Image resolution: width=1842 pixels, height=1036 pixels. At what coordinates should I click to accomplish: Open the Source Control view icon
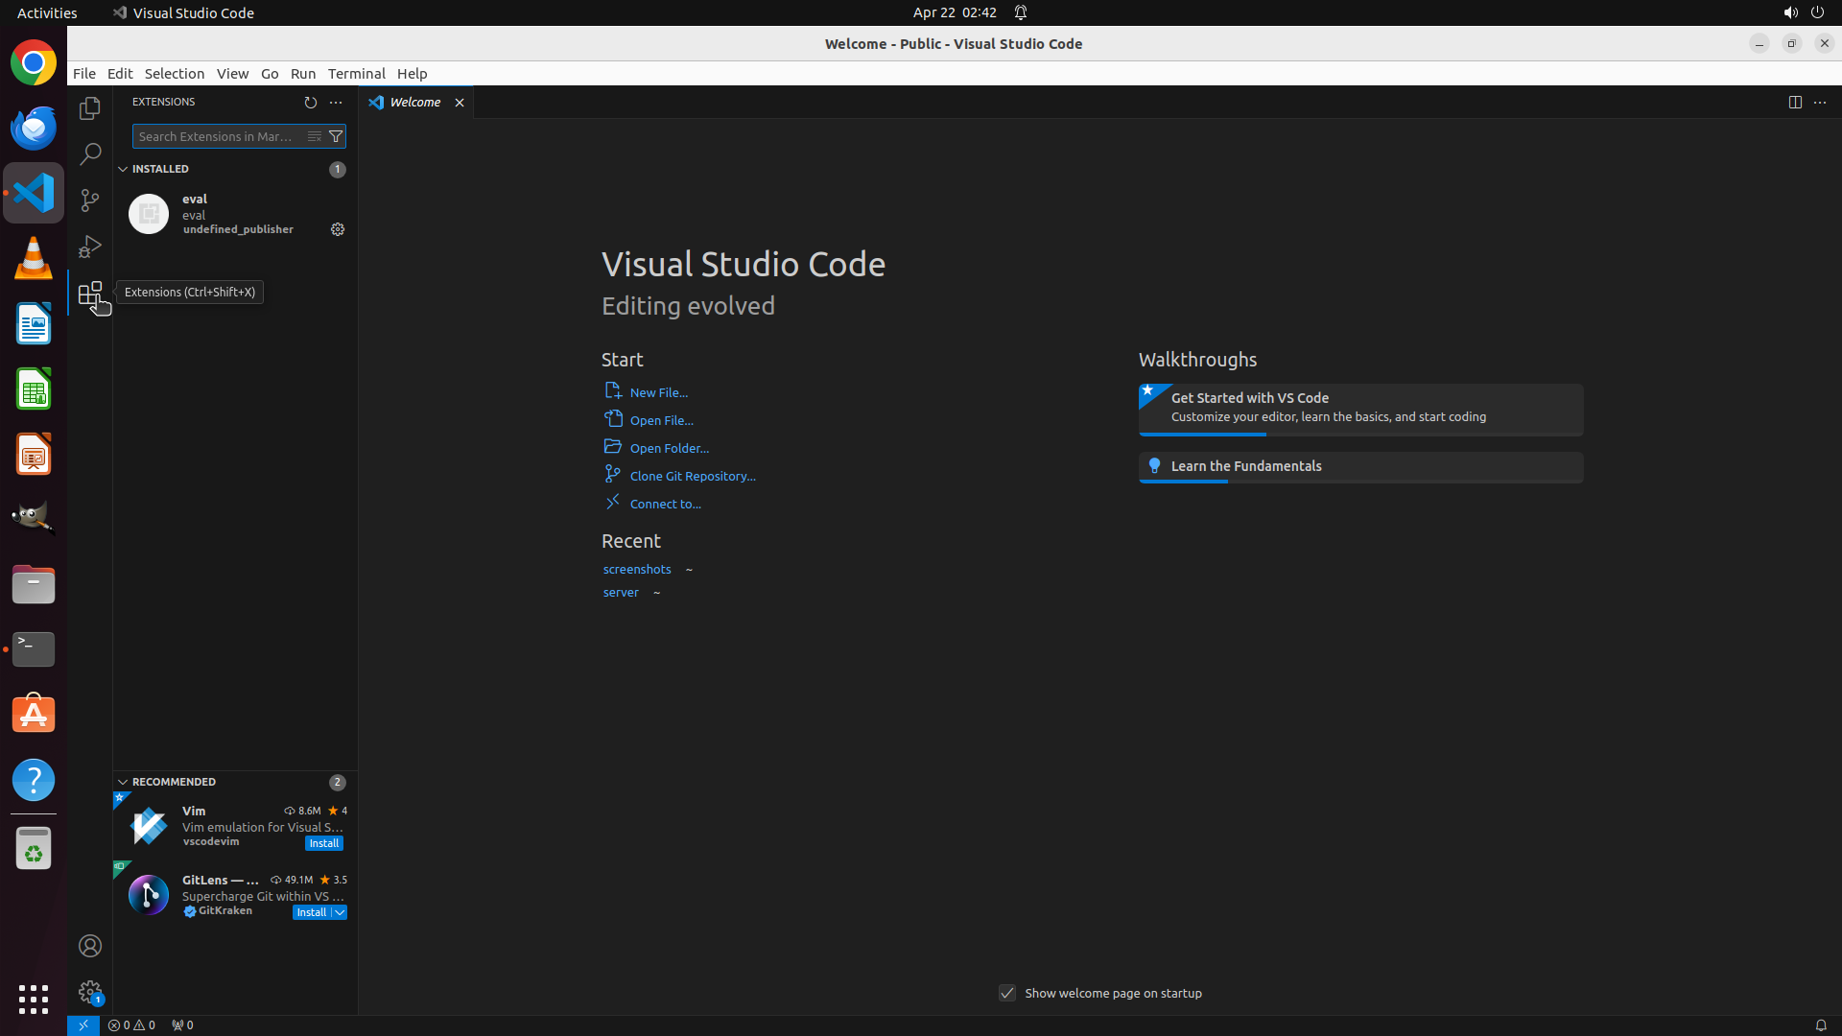pyautogui.click(x=90, y=200)
